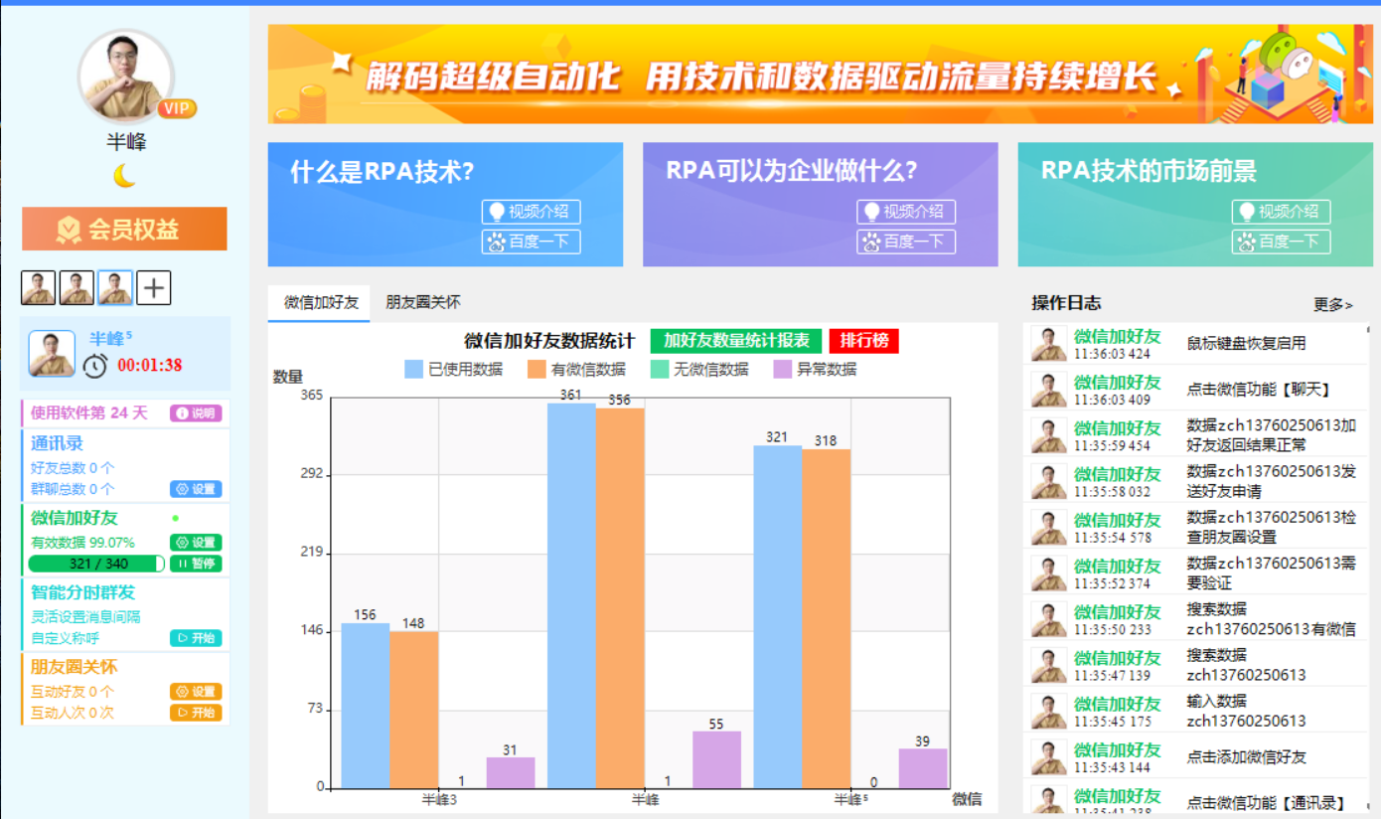
Task: Click the moon icon under the name 半峰
Action: pos(124,176)
